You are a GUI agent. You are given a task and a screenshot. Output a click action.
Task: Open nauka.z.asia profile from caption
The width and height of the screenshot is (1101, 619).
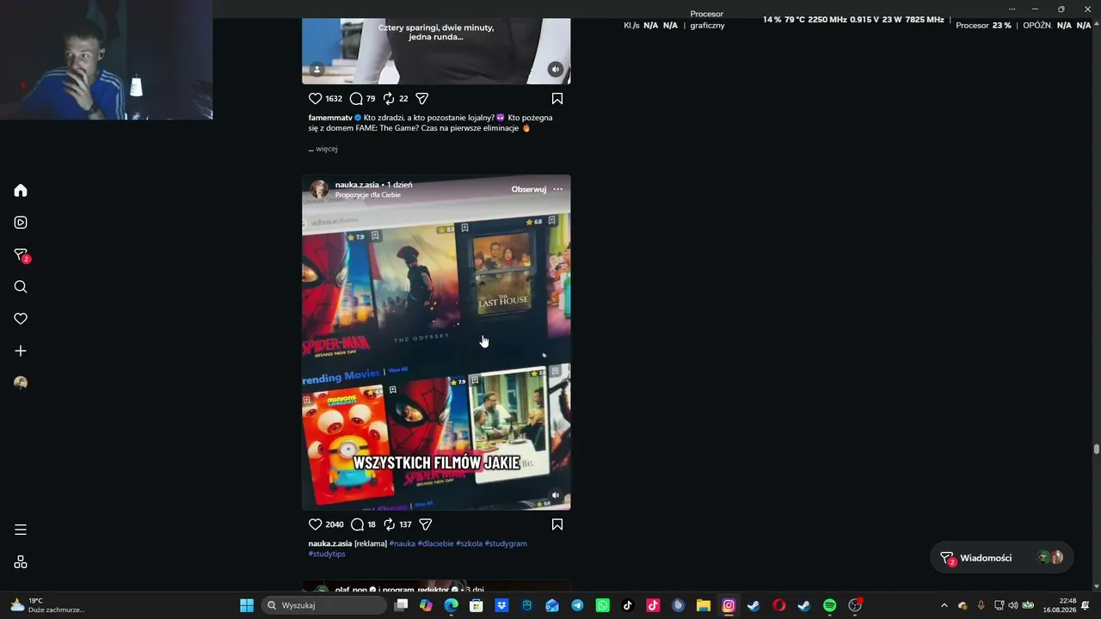330,543
